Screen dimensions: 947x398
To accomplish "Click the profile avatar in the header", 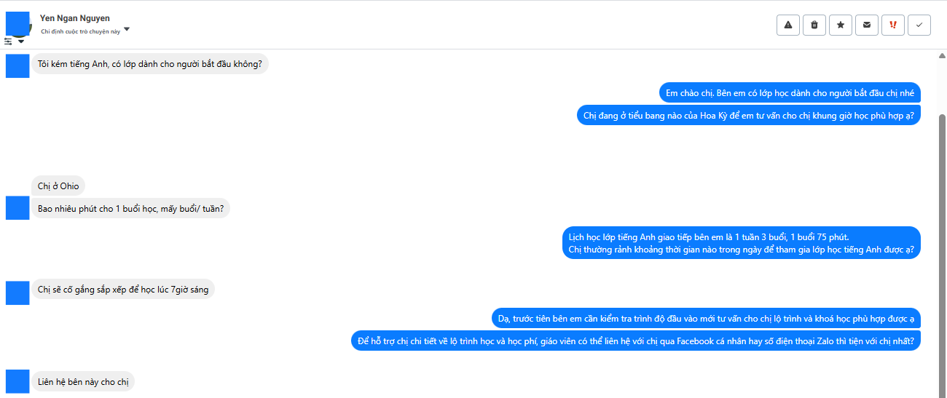I will click(17, 23).
